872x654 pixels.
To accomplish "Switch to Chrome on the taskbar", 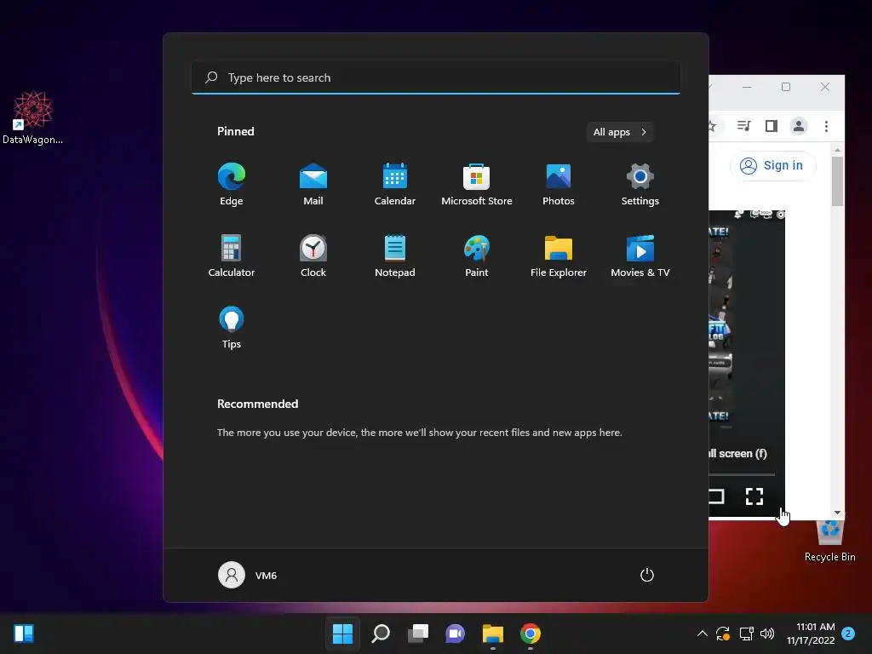I will tap(531, 634).
